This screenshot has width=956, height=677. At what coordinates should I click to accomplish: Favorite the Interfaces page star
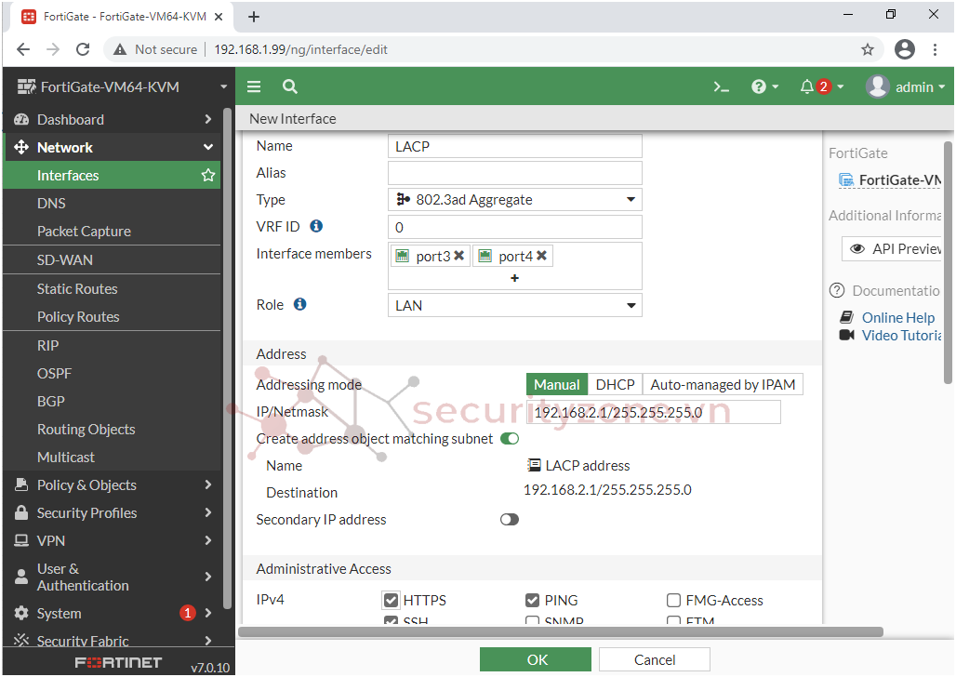(208, 176)
